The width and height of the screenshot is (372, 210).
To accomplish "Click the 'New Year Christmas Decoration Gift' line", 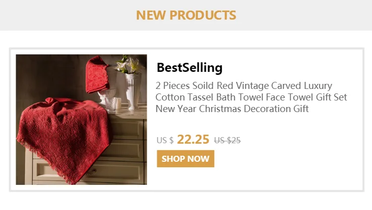I will (x=232, y=109).
